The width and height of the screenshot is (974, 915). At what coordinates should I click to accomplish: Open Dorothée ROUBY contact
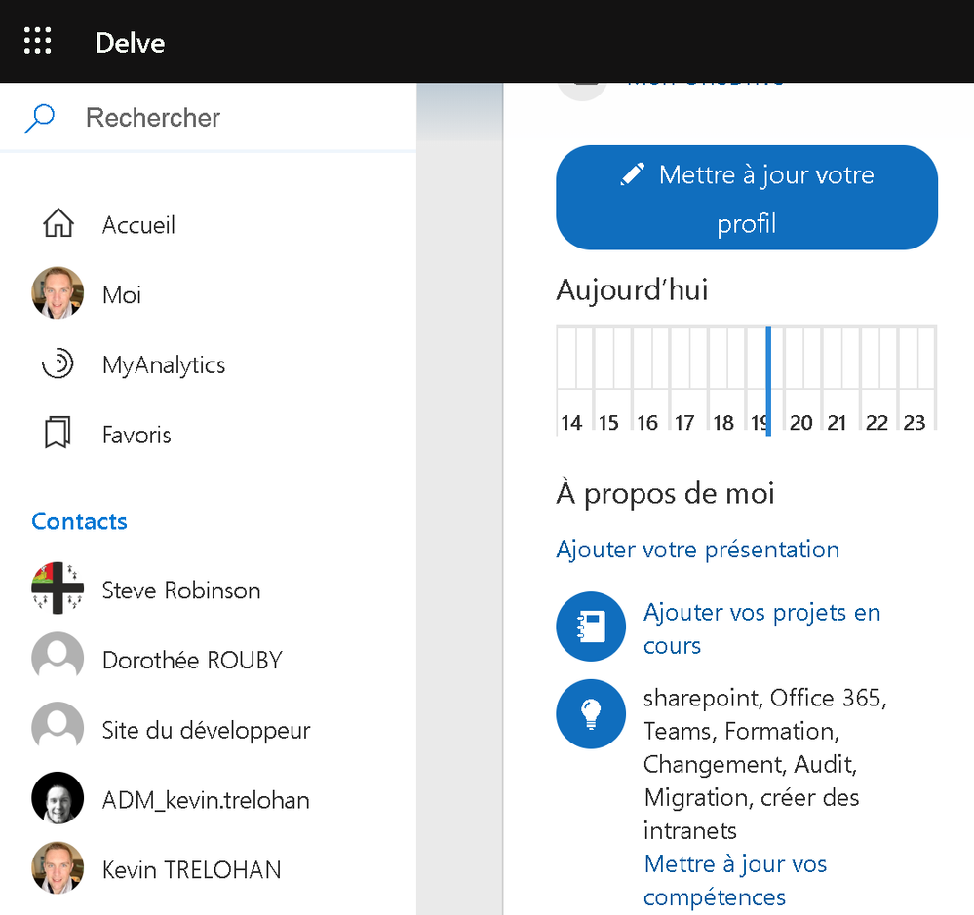coord(192,660)
